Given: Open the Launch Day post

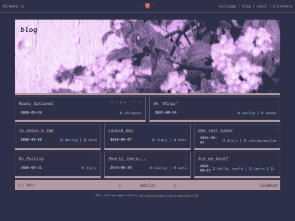Looking at the screenshot, I should click(x=121, y=130).
